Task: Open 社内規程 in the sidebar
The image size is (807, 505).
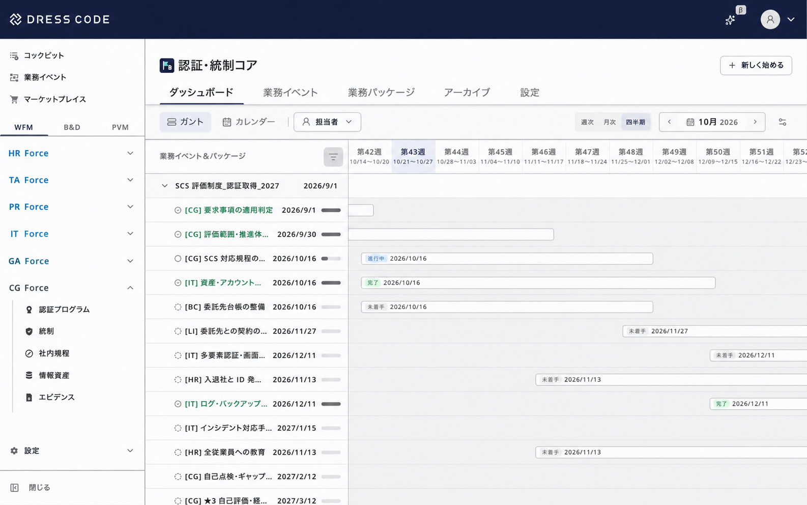Action: [x=54, y=353]
